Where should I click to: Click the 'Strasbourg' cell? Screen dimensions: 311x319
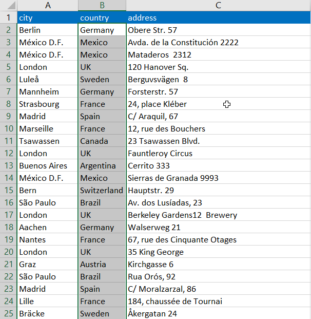48,104
